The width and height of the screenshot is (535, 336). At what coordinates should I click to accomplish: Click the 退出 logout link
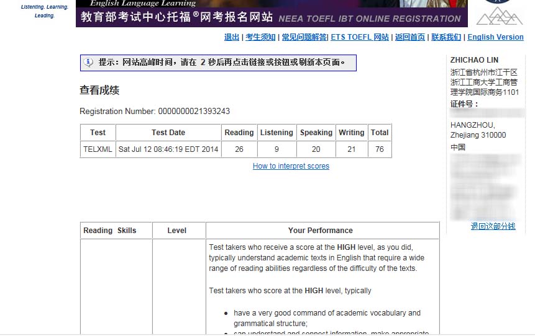(x=232, y=37)
